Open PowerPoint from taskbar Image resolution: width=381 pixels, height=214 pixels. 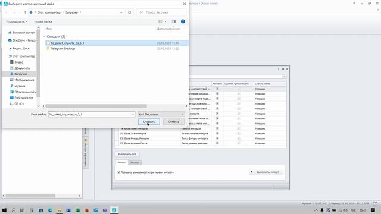86,210
